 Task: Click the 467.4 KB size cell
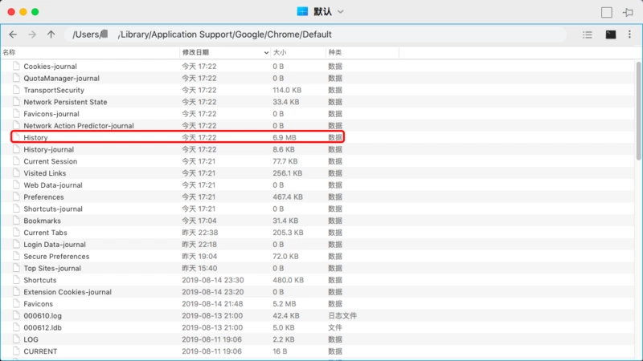tap(288, 197)
